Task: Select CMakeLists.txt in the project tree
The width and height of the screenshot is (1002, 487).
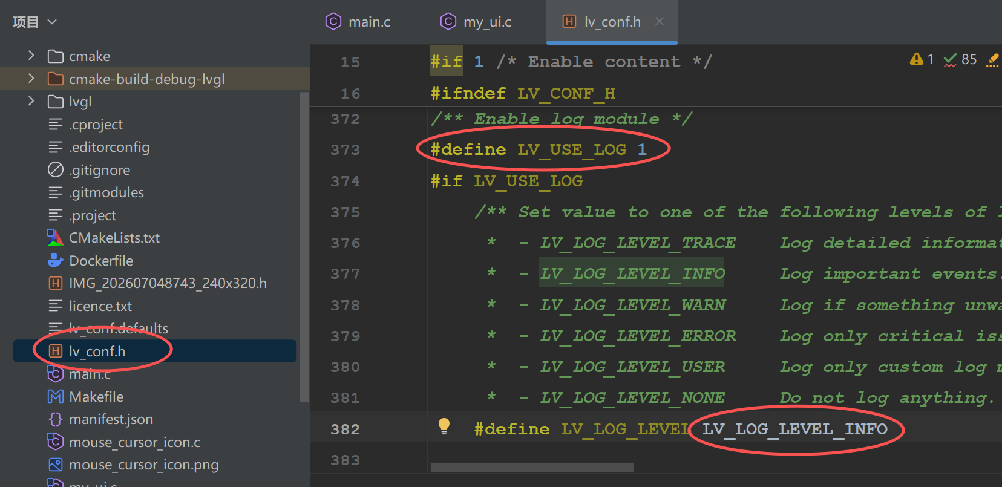Action: pyautogui.click(x=114, y=238)
